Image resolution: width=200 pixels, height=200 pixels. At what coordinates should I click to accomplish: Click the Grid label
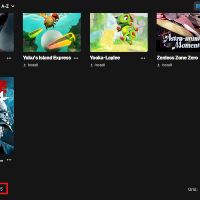point(193,189)
